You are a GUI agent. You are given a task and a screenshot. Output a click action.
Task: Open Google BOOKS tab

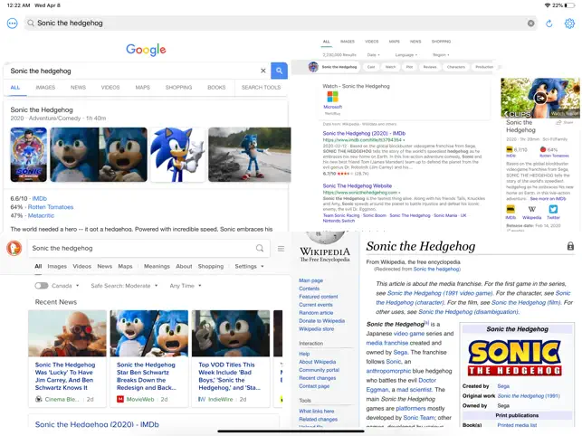(216, 88)
